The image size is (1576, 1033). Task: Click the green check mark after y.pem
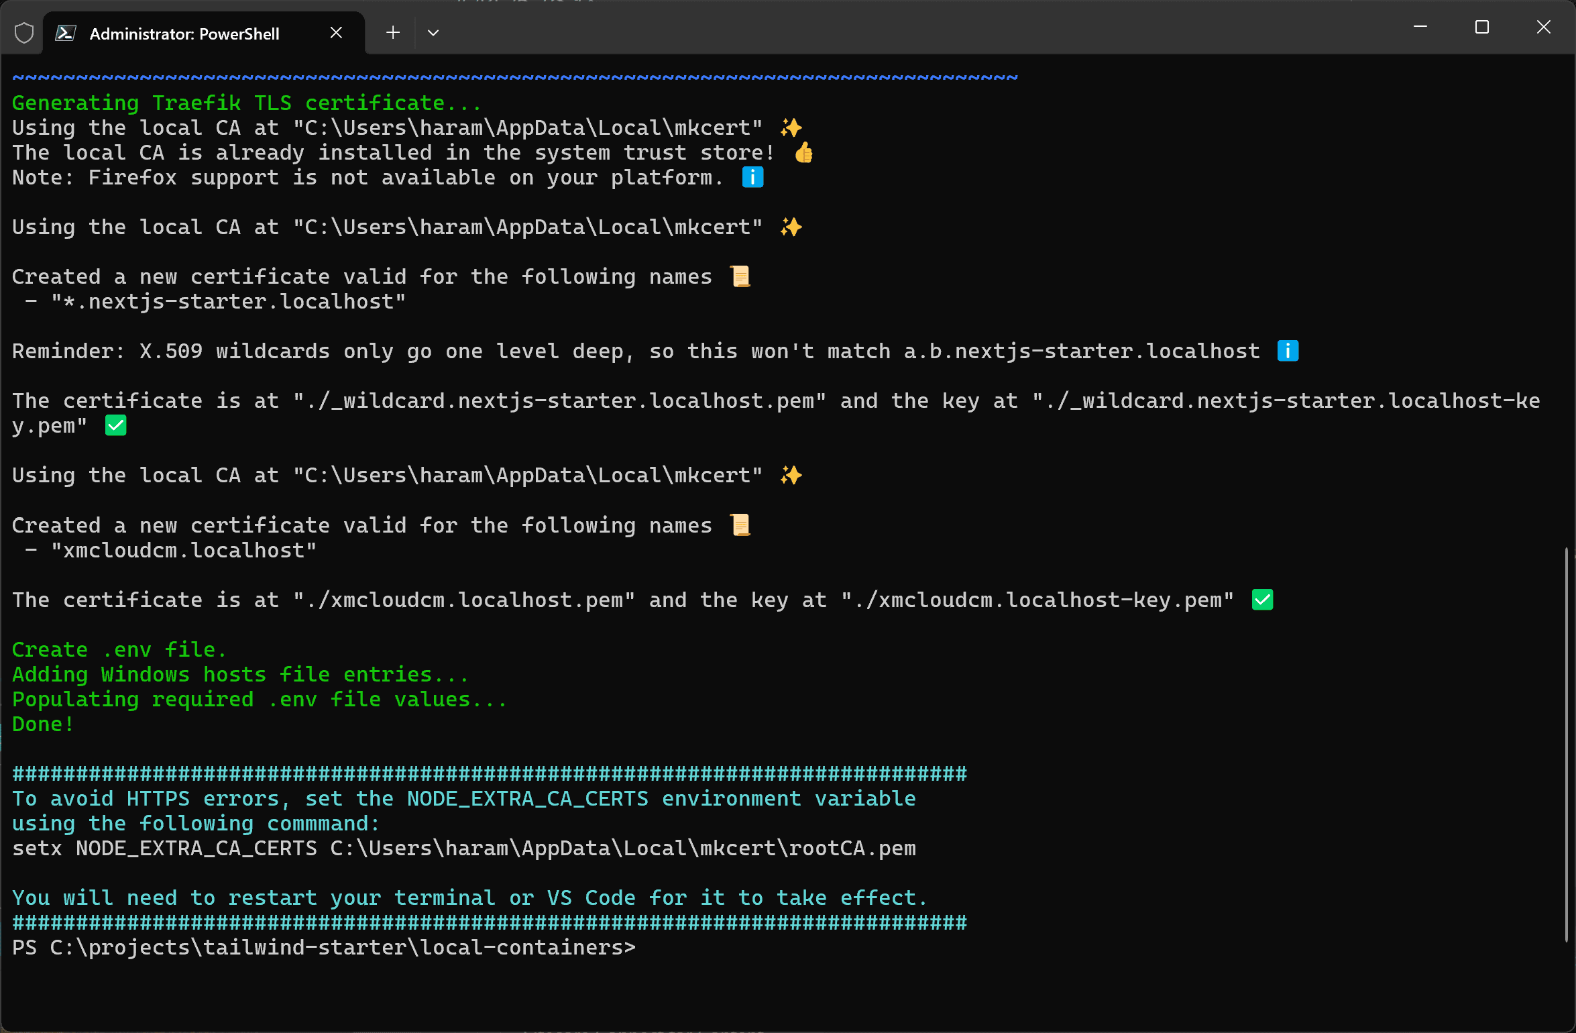click(x=116, y=426)
